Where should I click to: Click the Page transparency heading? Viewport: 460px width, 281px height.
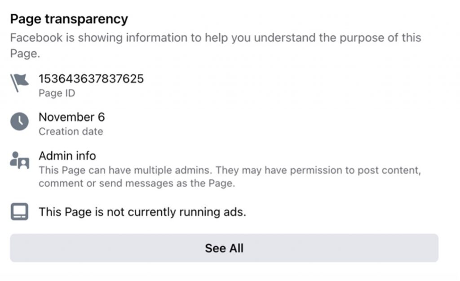[69, 19]
